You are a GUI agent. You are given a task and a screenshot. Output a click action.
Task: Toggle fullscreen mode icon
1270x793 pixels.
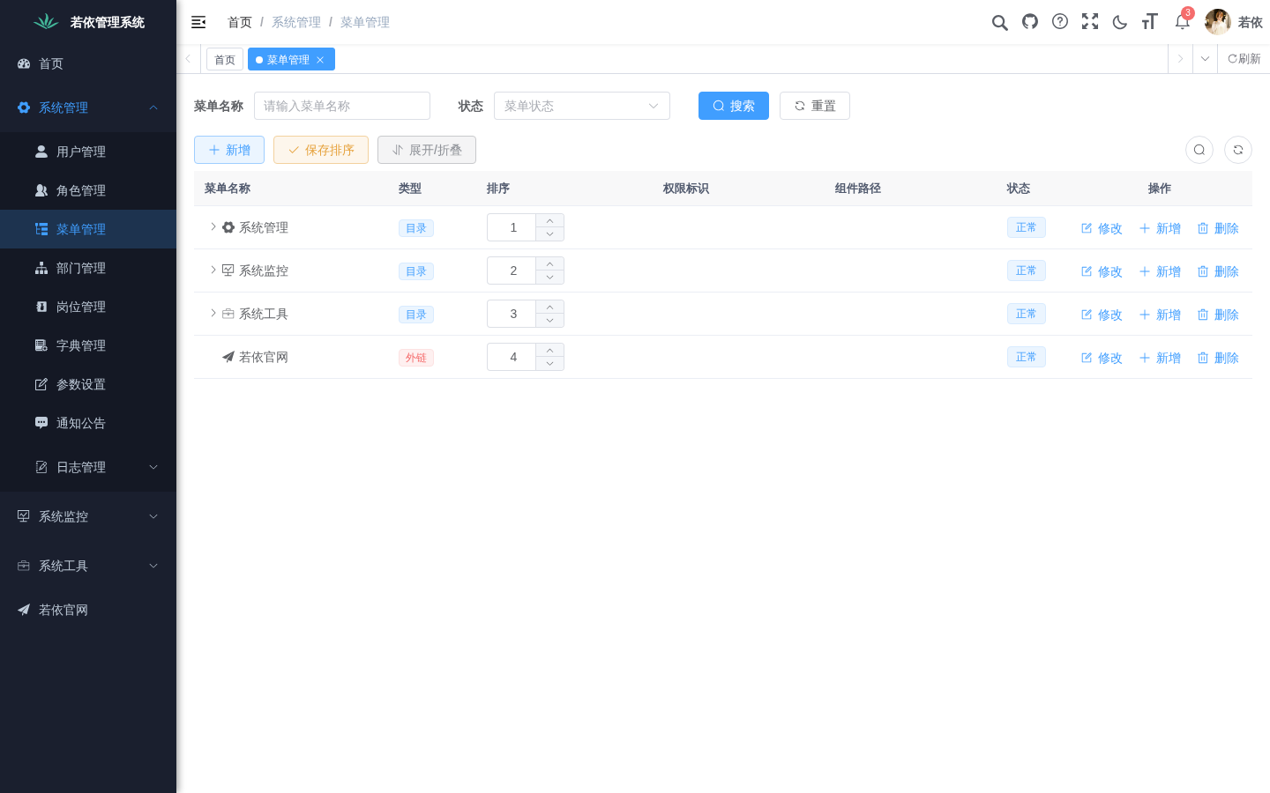[x=1090, y=22]
